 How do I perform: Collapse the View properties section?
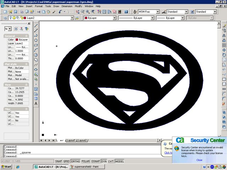pyautogui.click(x=26, y=85)
